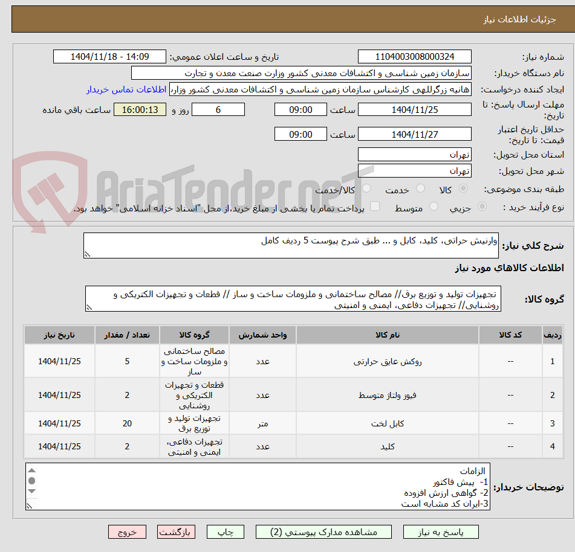This screenshot has height=552, width=575.
Task: Click group تجهیزات تولید و توزیع برق cell
Action: tap(194, 423)
